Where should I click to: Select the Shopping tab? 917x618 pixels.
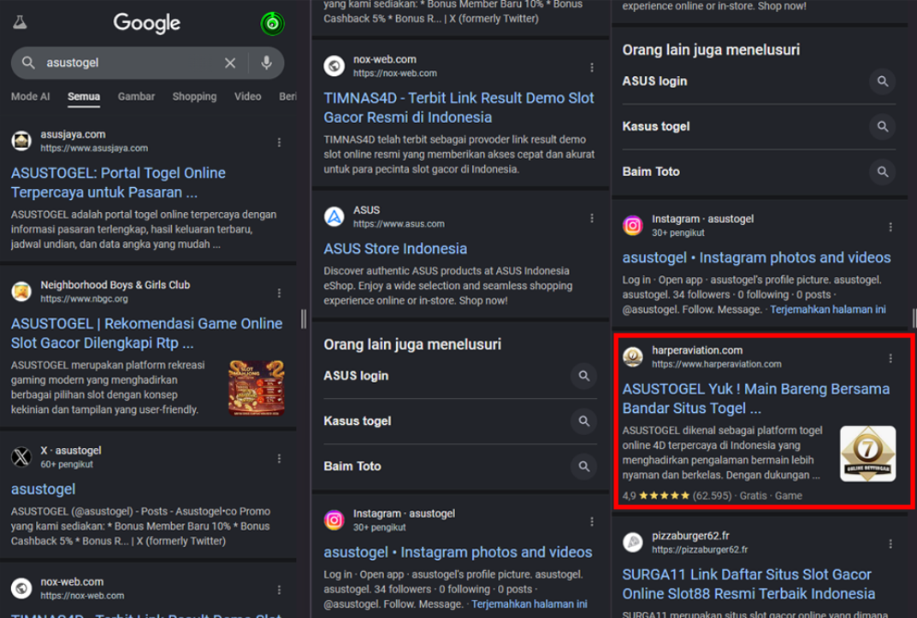[194, 97]
